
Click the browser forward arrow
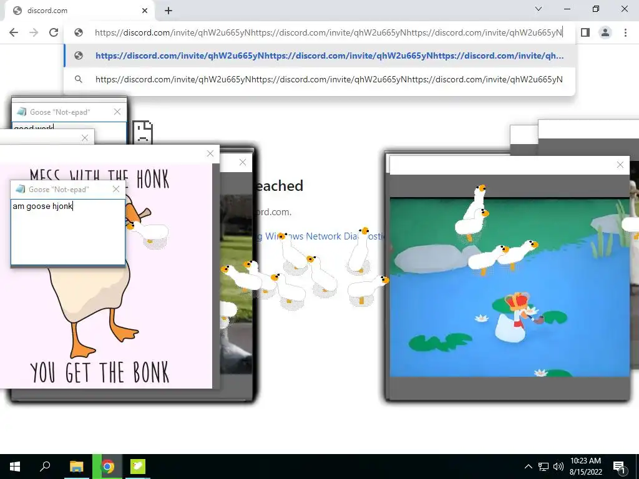tap(34, 32)
